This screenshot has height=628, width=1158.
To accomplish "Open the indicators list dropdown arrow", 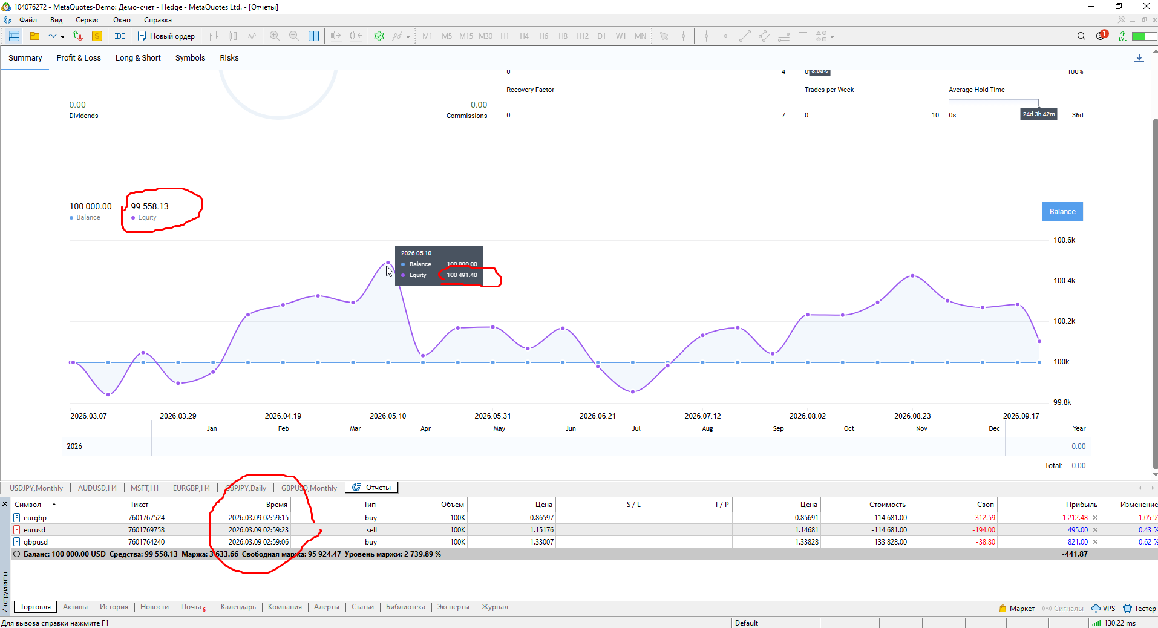I will tap(408, 37).
